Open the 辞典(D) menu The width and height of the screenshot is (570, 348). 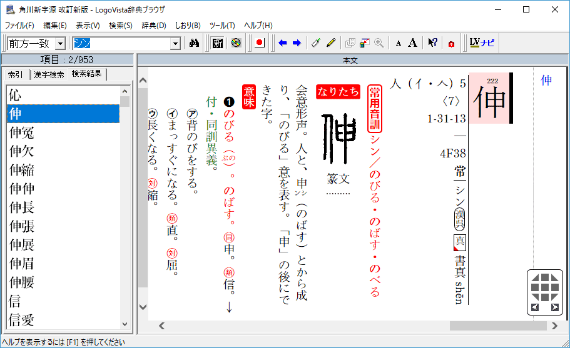pos(153,26)
